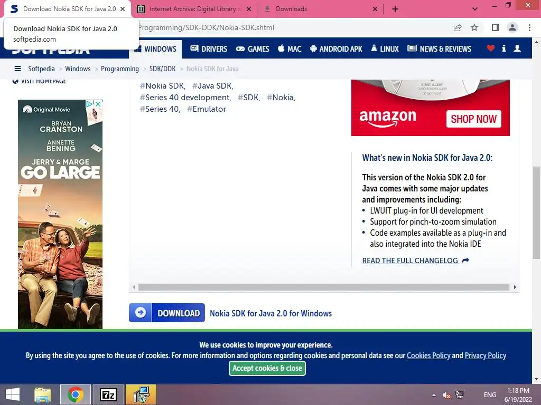Close the Downloads tab
The width and height of the screenshot is (541, 405).
coord(375,9)
